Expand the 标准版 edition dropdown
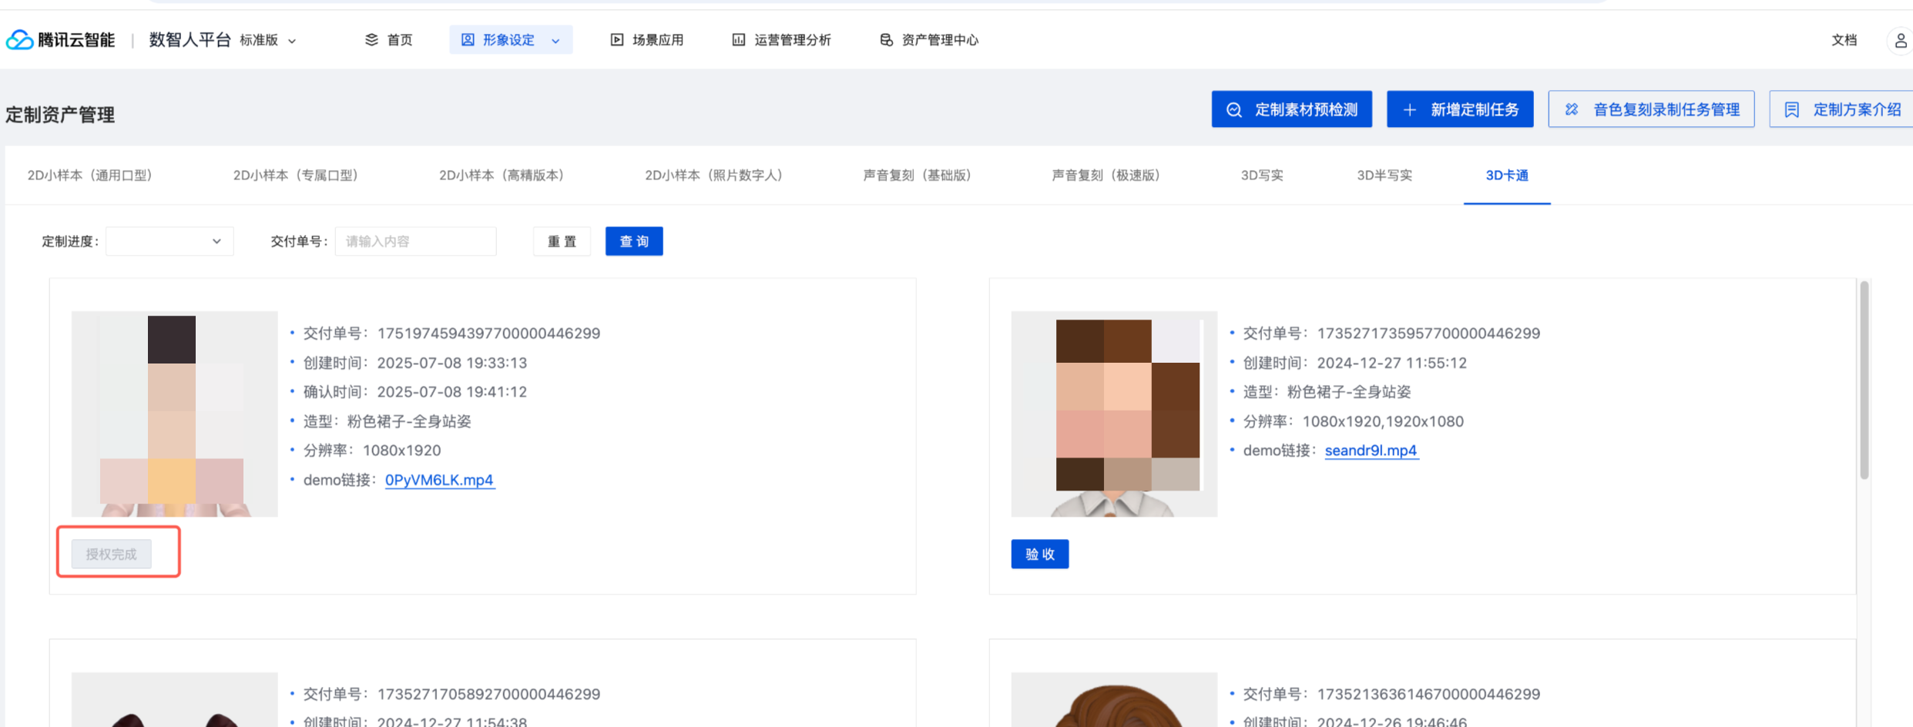 tap(268, 40)
